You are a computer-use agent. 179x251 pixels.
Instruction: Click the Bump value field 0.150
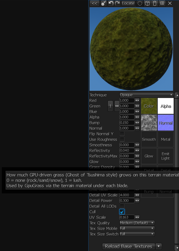click(127, 123)
